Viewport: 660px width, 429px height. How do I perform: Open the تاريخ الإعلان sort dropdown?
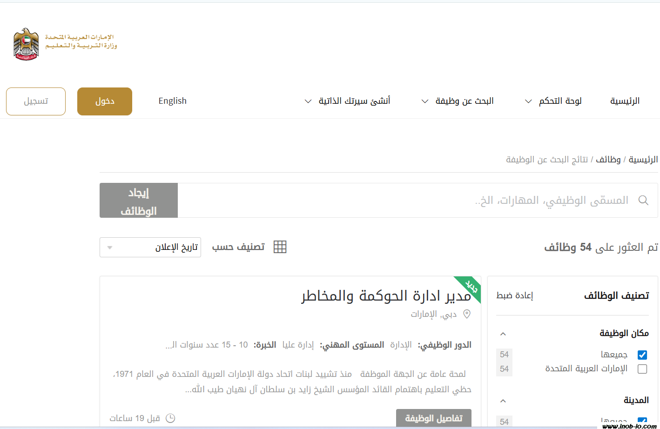pos(150,248)
